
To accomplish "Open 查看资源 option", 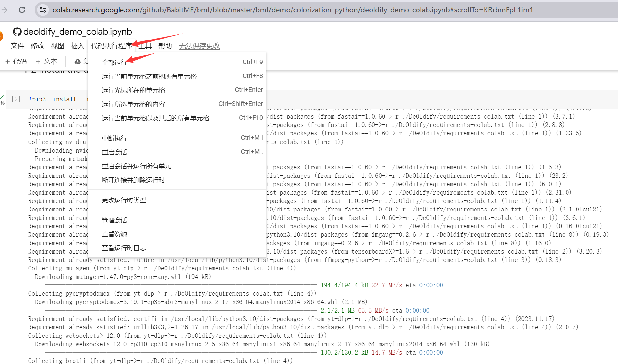I will coord(177,234).
